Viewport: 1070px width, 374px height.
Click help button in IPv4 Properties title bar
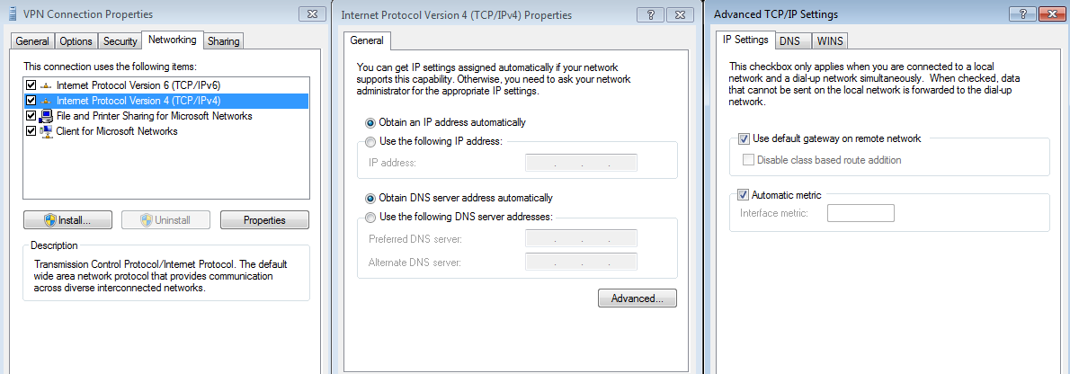pos(649,14)
